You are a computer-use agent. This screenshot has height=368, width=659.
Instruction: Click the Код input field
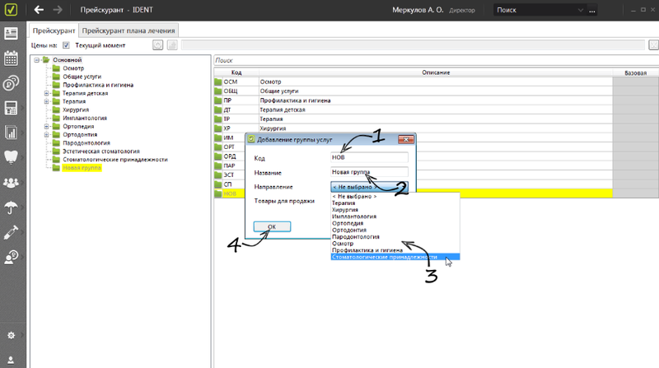click(368, 156)
